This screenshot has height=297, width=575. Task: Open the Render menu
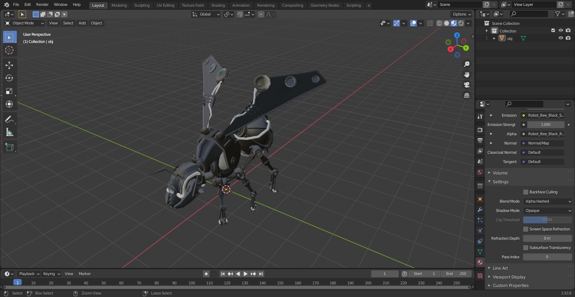pos(42,5)
